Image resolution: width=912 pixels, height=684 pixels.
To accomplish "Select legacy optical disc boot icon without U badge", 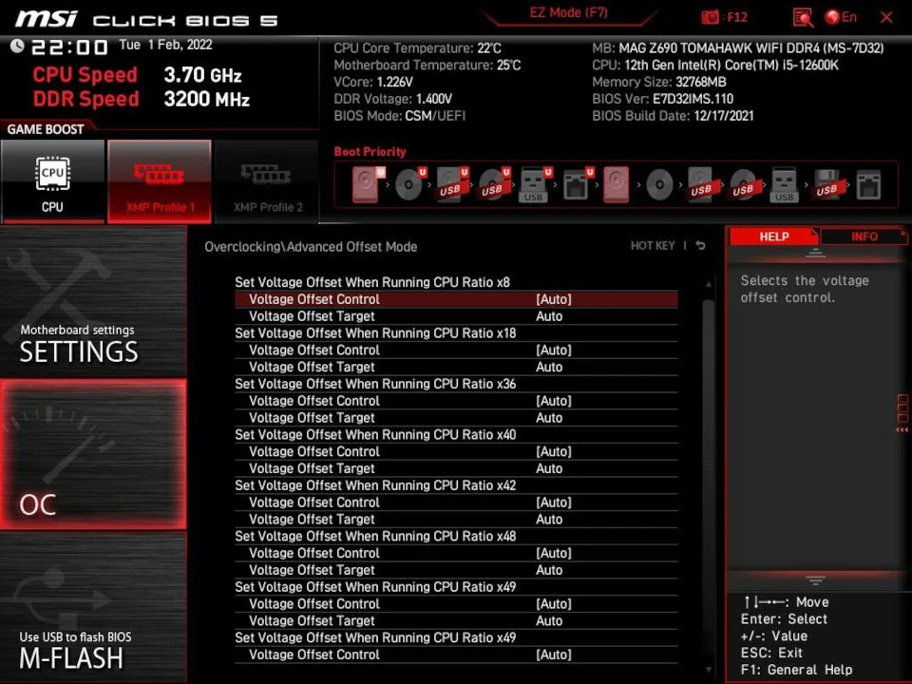I will click(x=659, y=185).
